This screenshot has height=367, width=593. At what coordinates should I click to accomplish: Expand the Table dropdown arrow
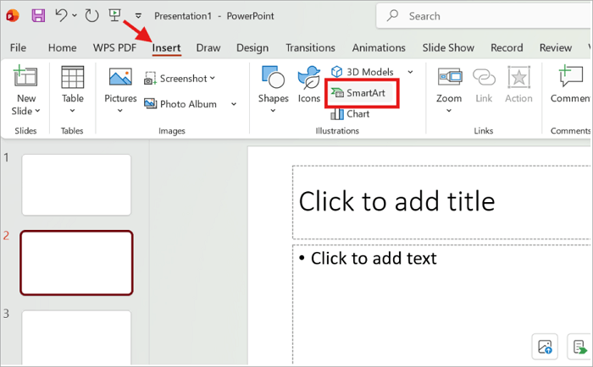(x=72, y=111)
